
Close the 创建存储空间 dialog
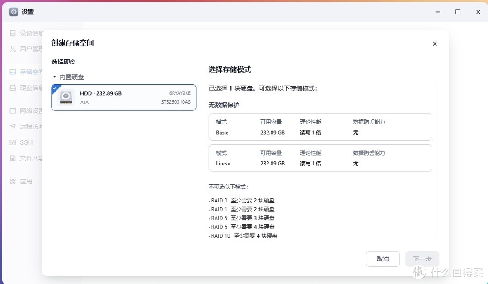coord(435,44)
